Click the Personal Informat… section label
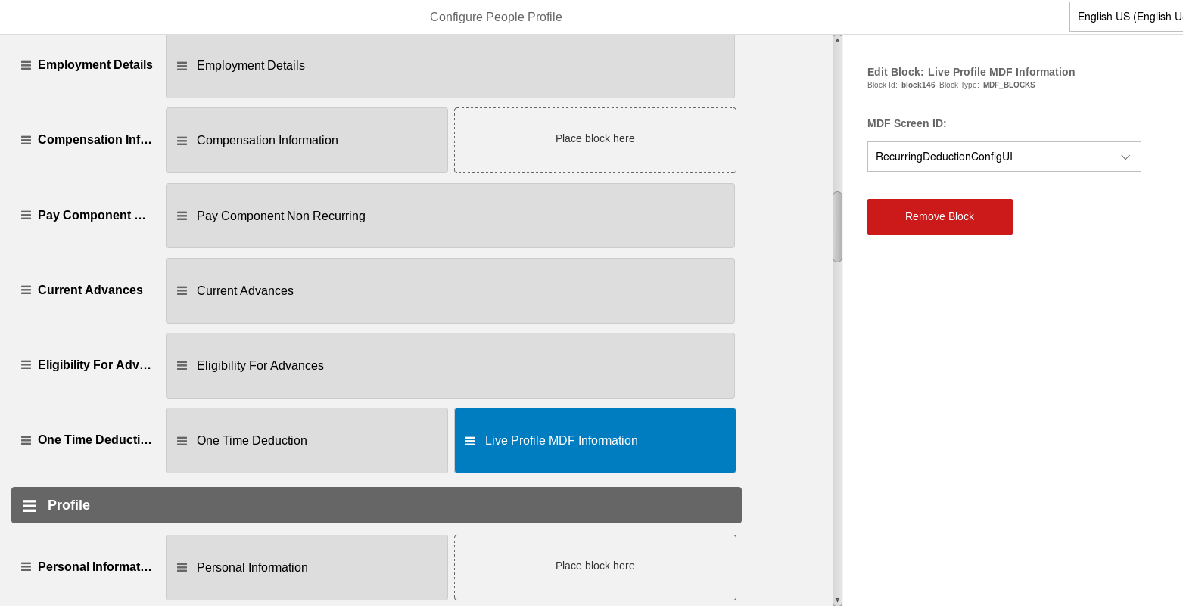This screenshot has width=1183, height=611. pos(95,567)
